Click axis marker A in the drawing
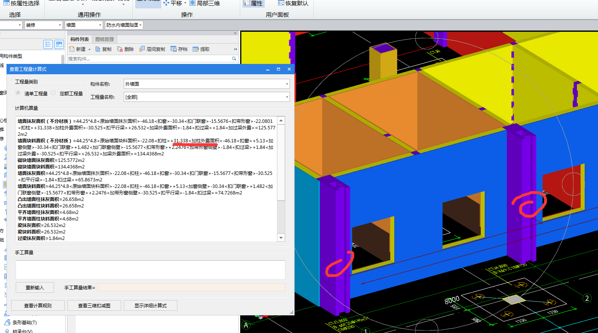 pos(246,325)
